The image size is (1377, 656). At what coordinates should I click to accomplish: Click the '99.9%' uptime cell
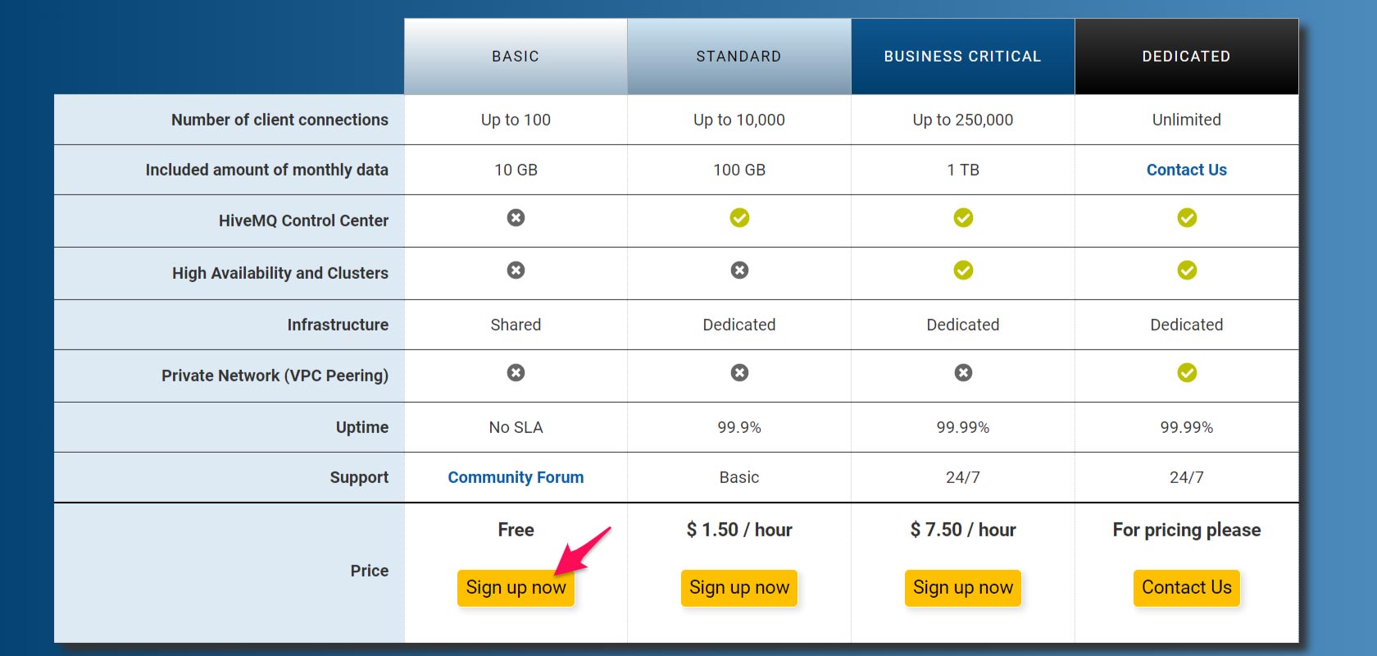pos(739,427)
